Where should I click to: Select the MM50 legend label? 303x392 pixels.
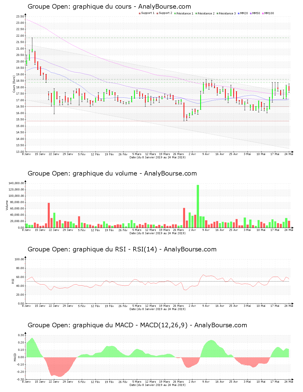click(x=256, y=13)
